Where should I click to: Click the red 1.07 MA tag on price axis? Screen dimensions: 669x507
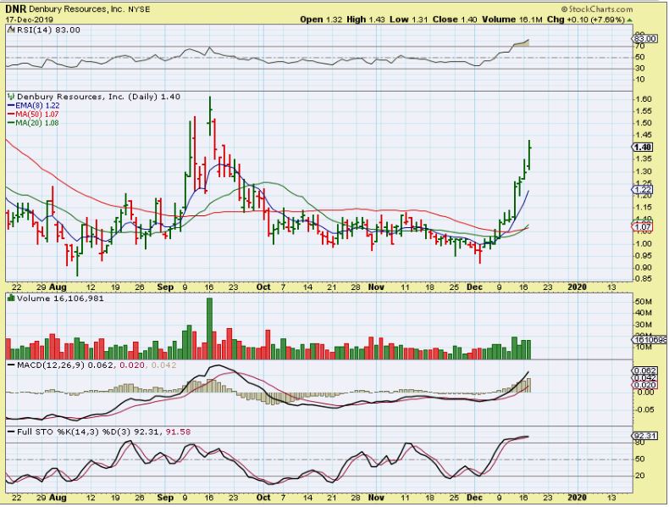(x=642, y=227)
